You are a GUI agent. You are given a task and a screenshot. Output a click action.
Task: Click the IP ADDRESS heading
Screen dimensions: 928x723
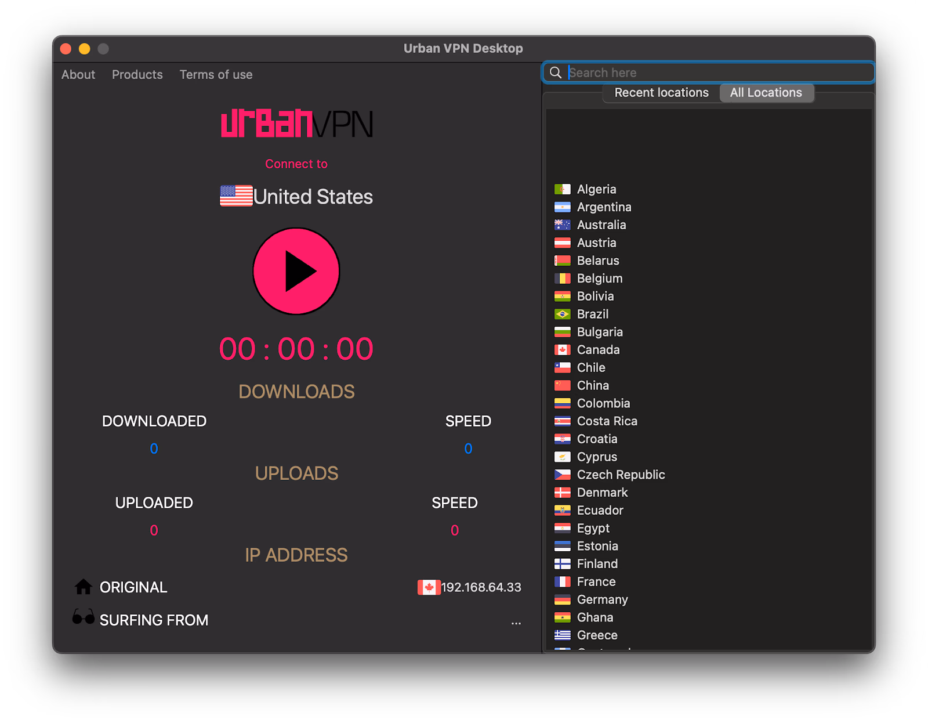(296, 555)
